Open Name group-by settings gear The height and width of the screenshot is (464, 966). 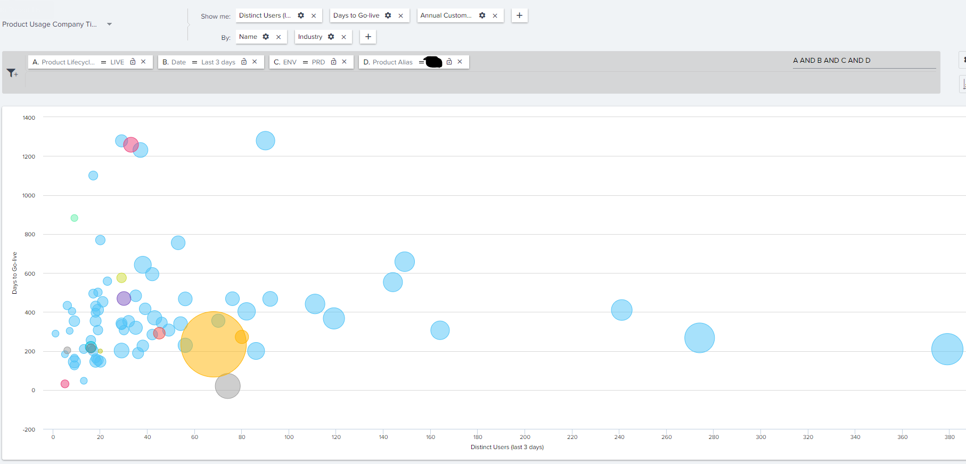[266, 37]
